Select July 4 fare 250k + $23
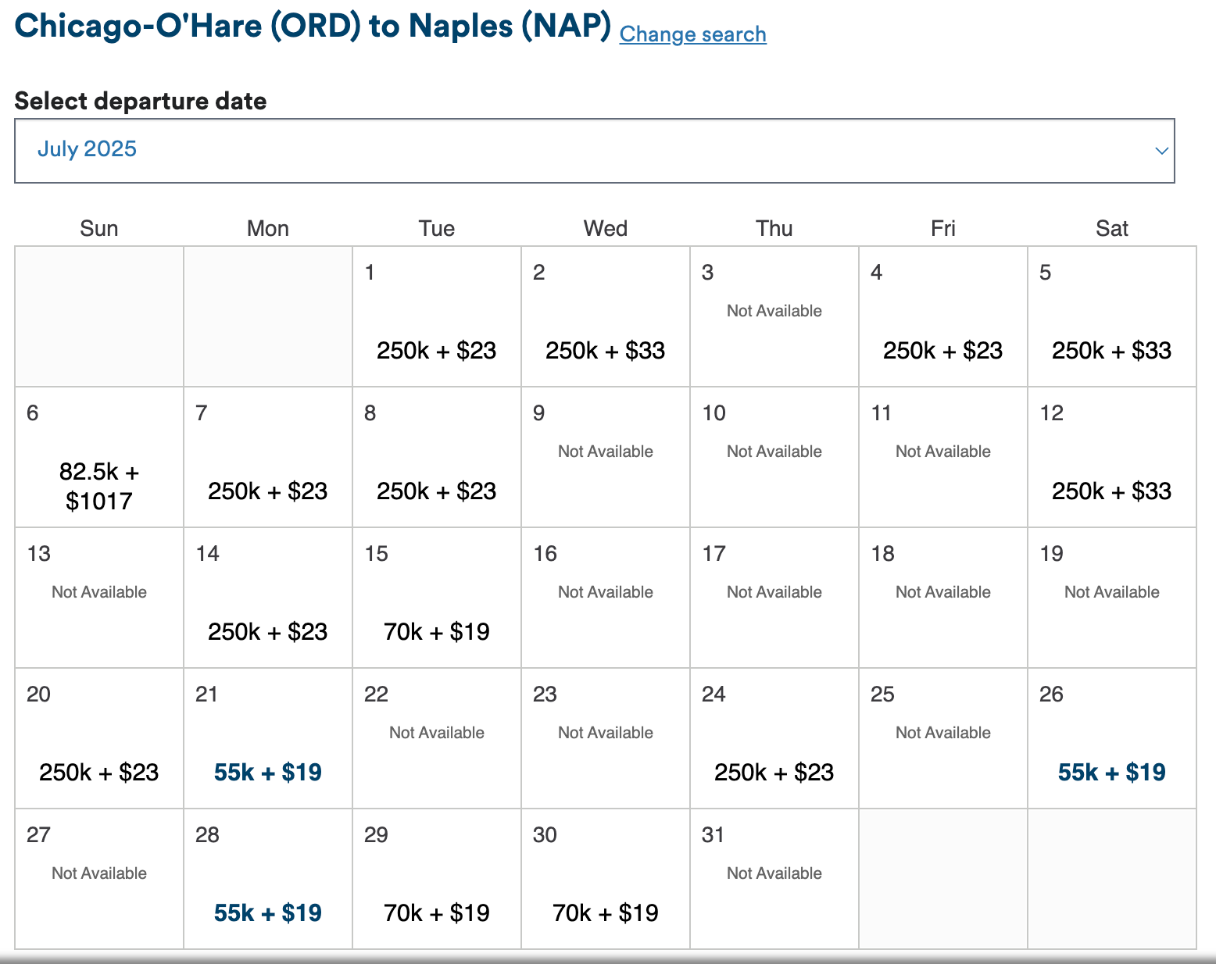Viewport: 1216px width, 964px height. click(942, 351)
